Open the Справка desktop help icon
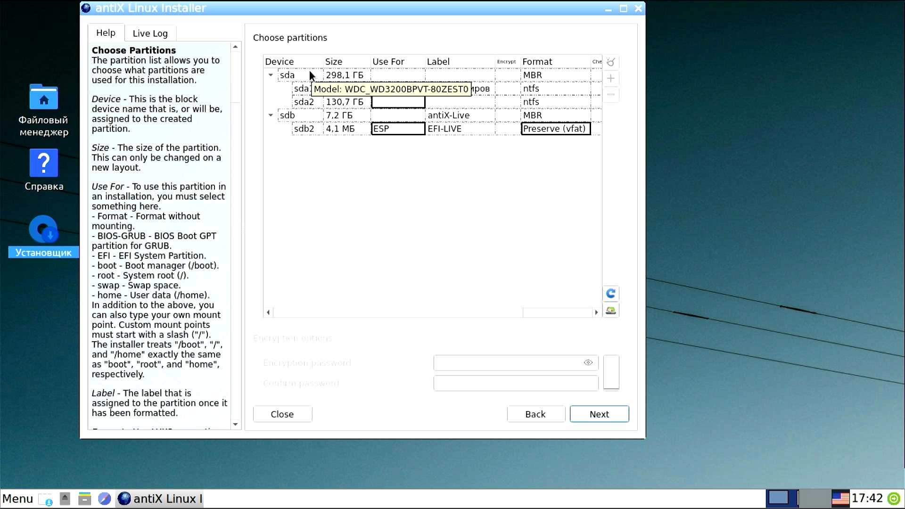This screenshot has width=905, height=509. 44,170
